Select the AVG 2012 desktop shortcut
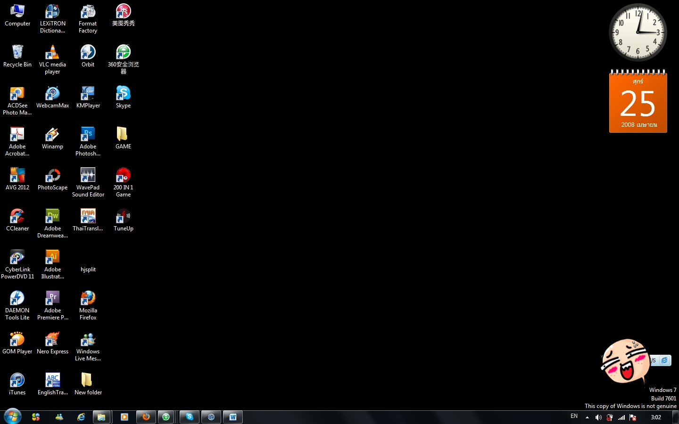679x424 pixels. pos(17,179)
